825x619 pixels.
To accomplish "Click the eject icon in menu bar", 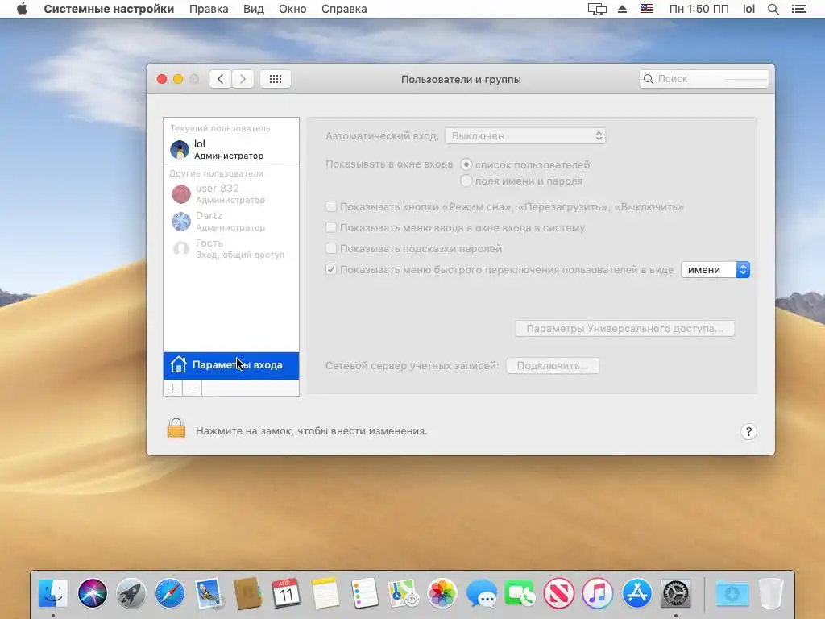I will [622, 9].
